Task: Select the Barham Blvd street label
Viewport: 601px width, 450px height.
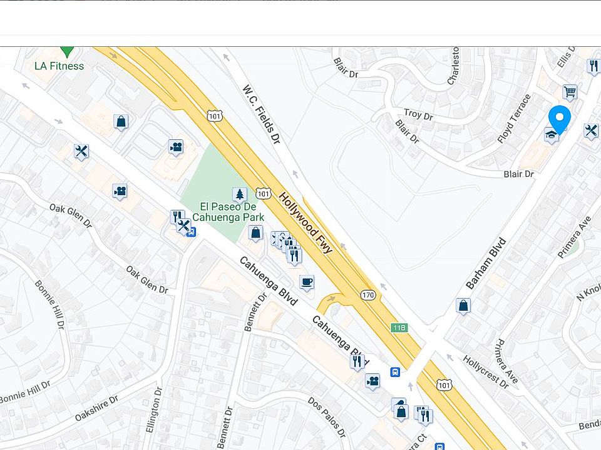Action: click(x=486, y=263)
